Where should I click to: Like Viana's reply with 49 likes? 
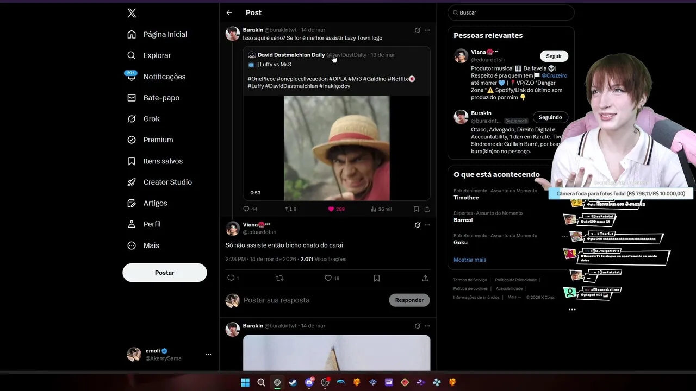[x=332, y=278]
